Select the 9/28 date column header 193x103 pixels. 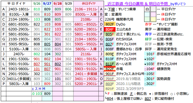(58, 4)
